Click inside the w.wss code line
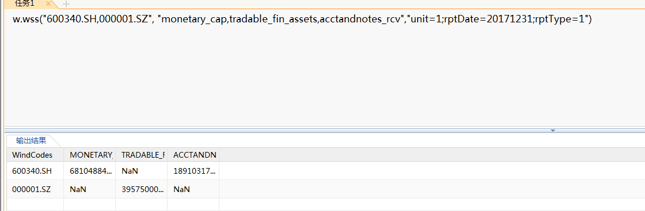Viewport: 645px width, 211px height. 302,19
